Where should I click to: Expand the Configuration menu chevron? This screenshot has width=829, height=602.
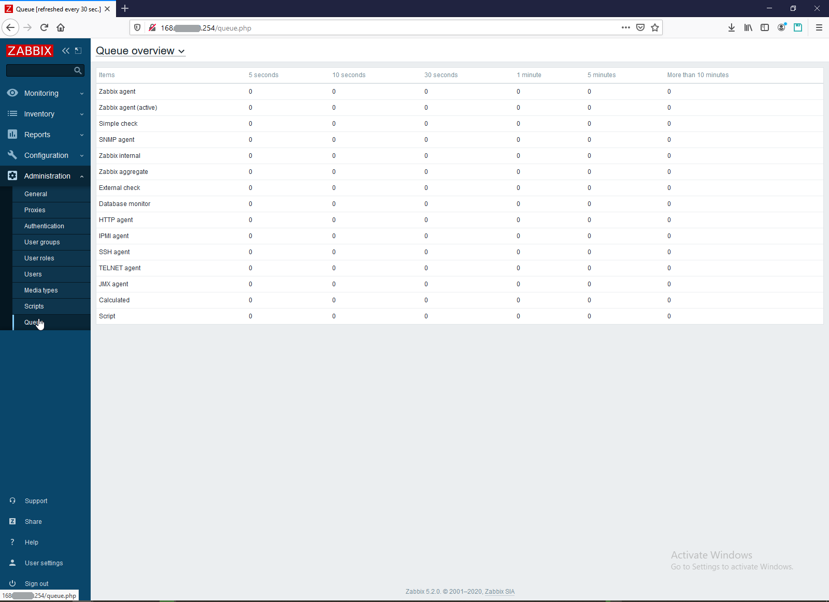click(x=82, y=156)
